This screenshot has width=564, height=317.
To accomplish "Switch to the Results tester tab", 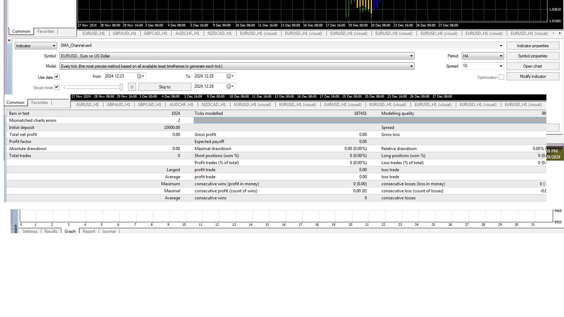I will [x=51, y=231].
